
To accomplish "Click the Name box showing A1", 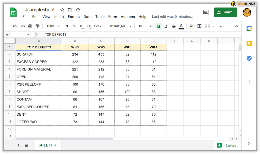I will tap(17, 35).
